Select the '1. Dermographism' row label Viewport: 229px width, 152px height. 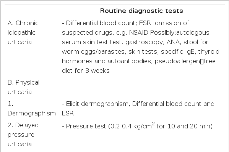32,109
